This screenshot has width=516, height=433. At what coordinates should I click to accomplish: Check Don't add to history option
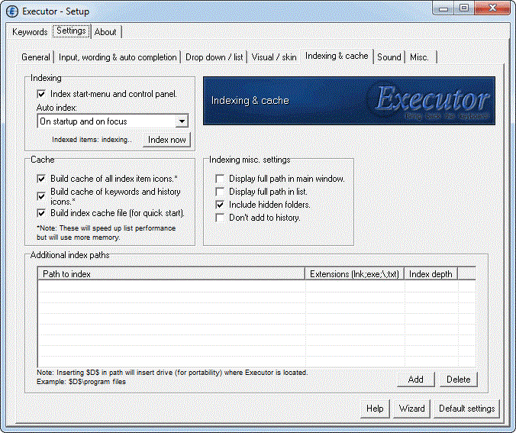[x=221, y=218]
